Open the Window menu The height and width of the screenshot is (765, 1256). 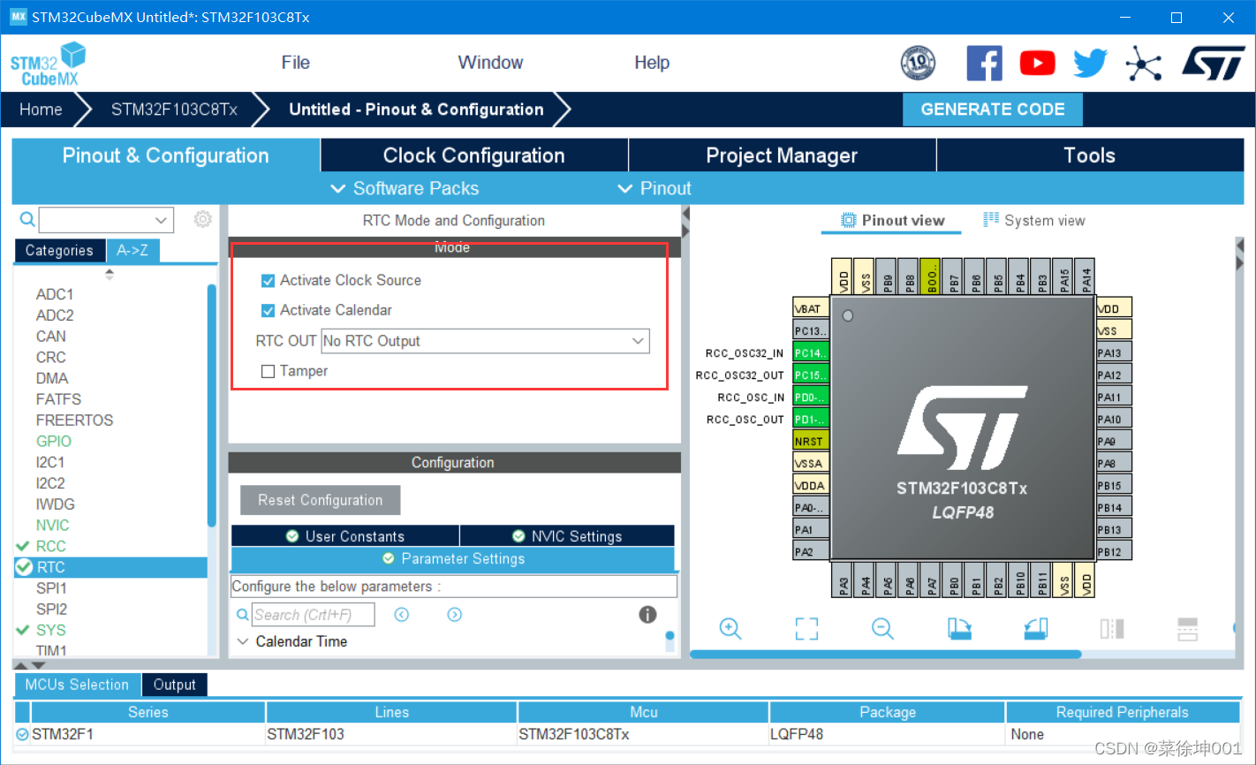pyautogui.click(x=490, y=63)
